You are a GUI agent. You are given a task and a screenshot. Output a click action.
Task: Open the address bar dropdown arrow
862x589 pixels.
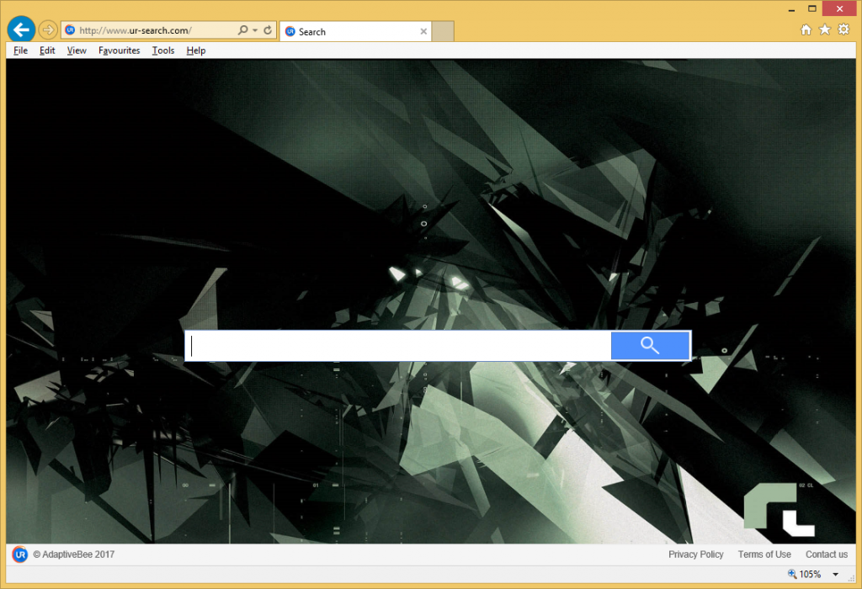point(255,30)
